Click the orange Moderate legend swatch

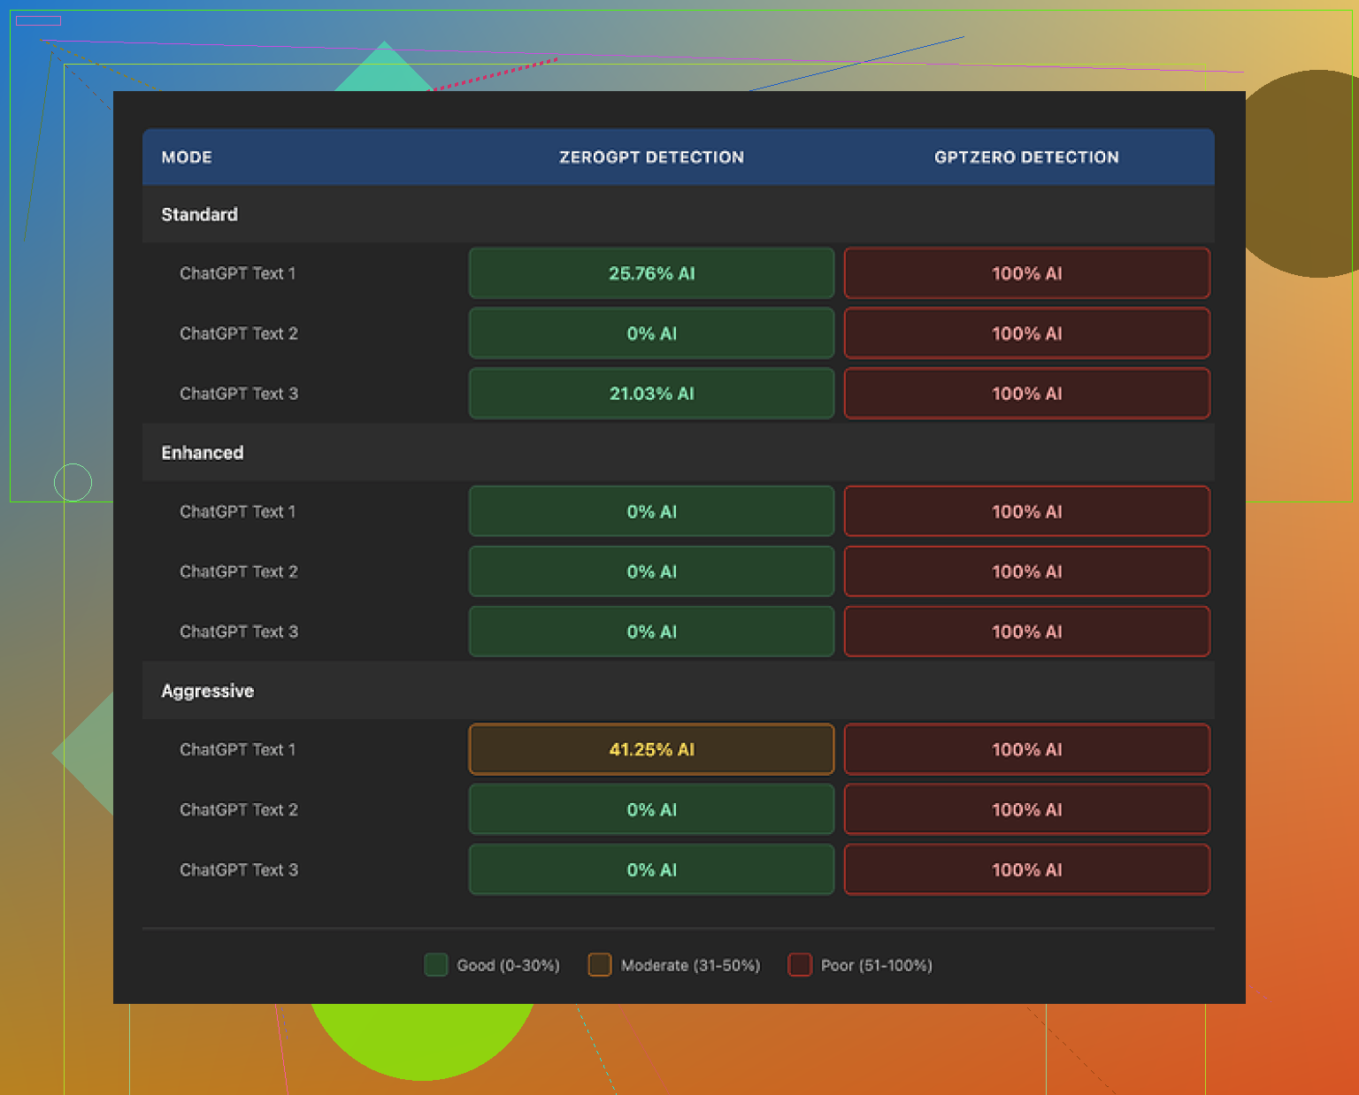click(600, 965)
